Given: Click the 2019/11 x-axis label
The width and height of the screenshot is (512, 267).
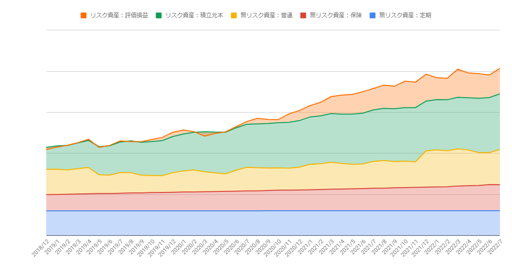Looking at the screenshot, I should point(157,248).
